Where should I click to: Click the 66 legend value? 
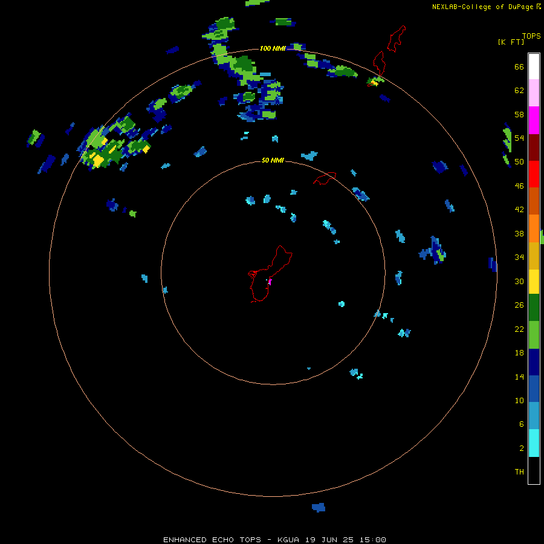point(519,66)
